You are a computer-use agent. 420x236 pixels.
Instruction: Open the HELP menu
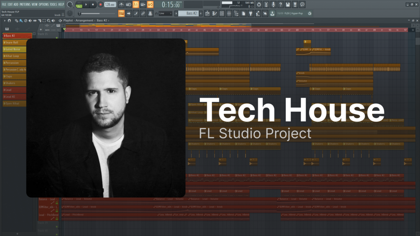pyautogui.click(x=61, y=4)
